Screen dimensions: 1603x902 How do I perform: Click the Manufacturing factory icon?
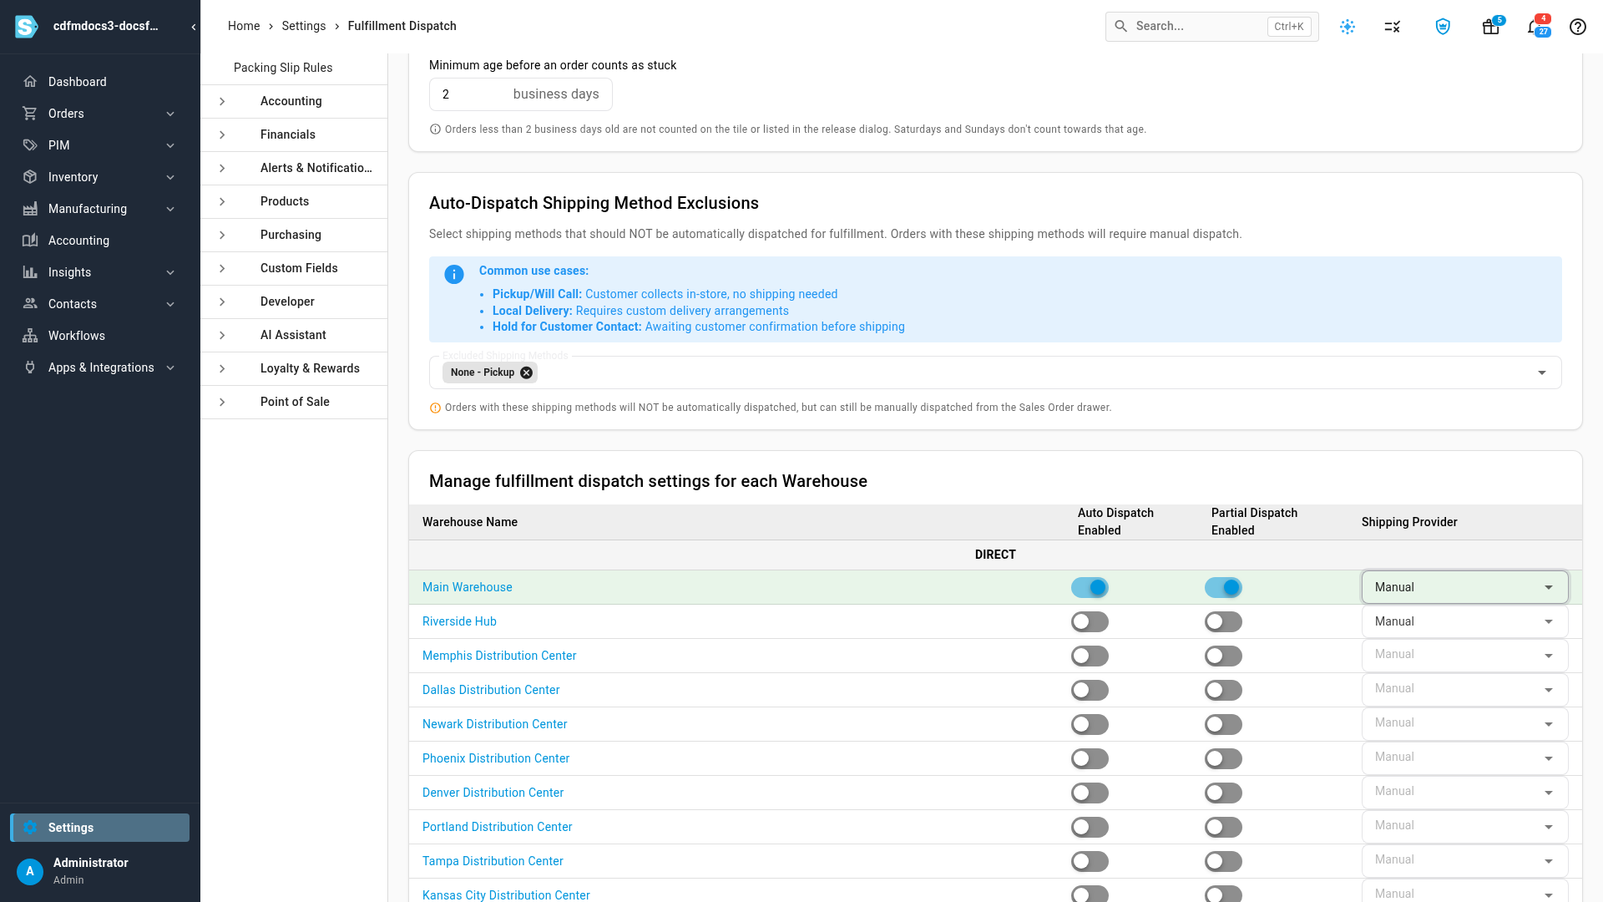30,209
